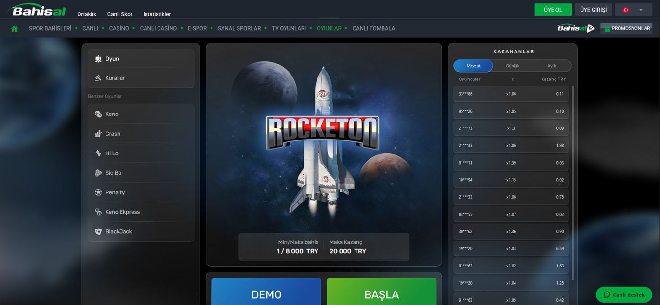Open the Hi Lo similar game
This screenshot has width=660, height=305.
(x=141, y=153)
